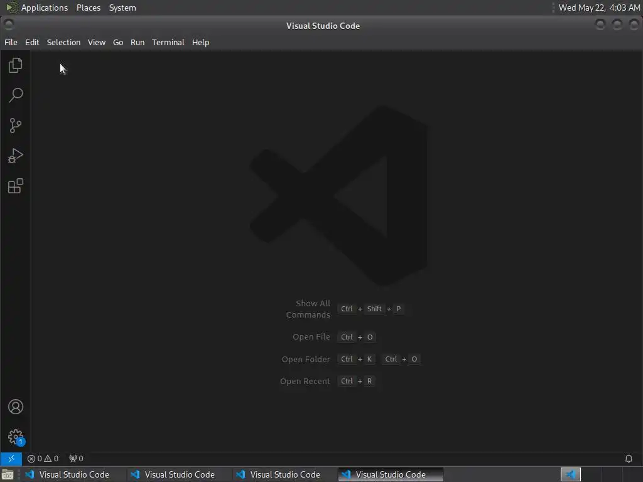
Task: Show errors and warnings problems count
Action: click(x=43, y=458)
